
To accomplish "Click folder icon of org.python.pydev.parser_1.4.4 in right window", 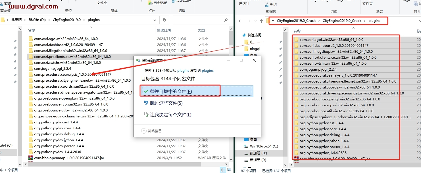I will [296, 147].
